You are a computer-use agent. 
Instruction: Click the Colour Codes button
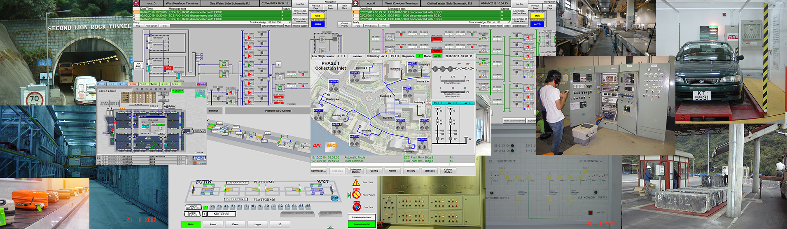click(448, 171)
